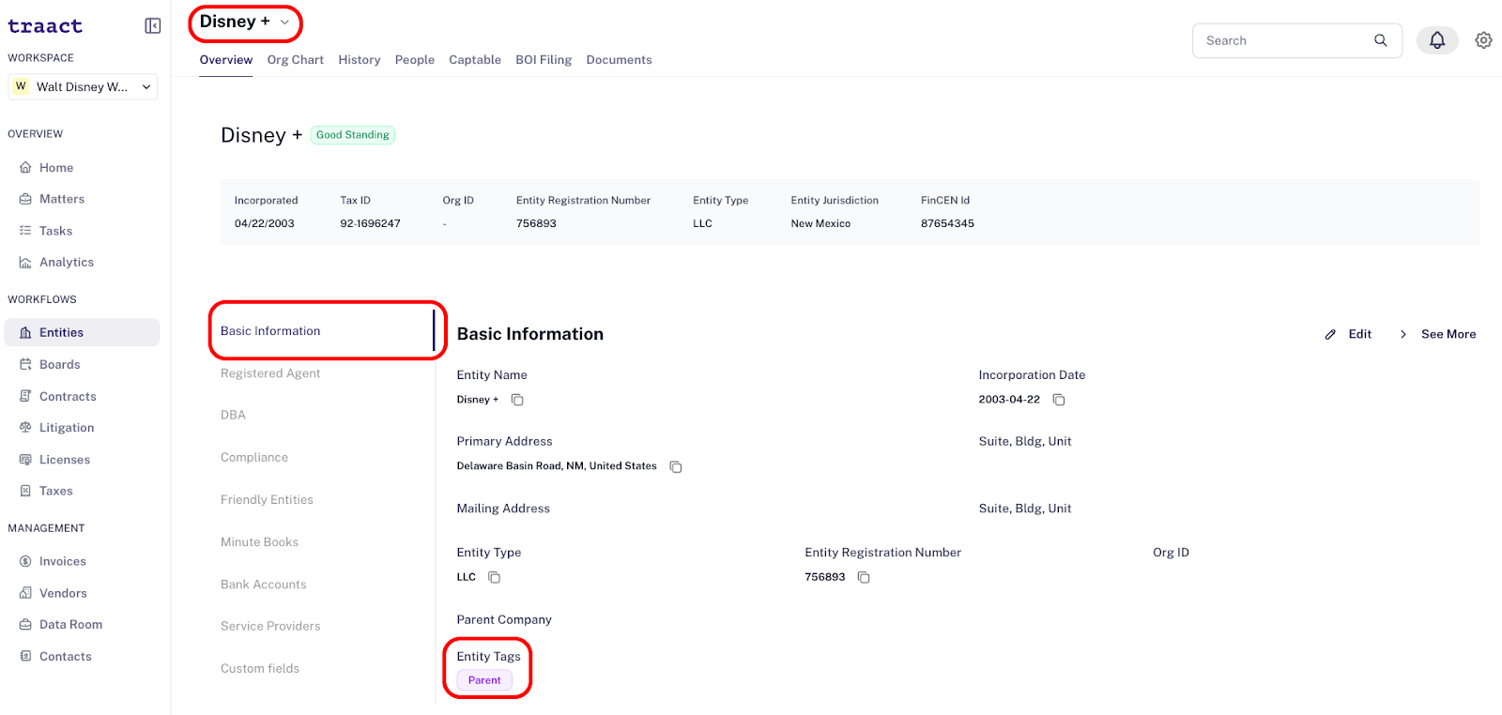Click the Home icon in sidebar
Screen dimensions: 1502x715
pyautogui.click(x=25, y=168)
